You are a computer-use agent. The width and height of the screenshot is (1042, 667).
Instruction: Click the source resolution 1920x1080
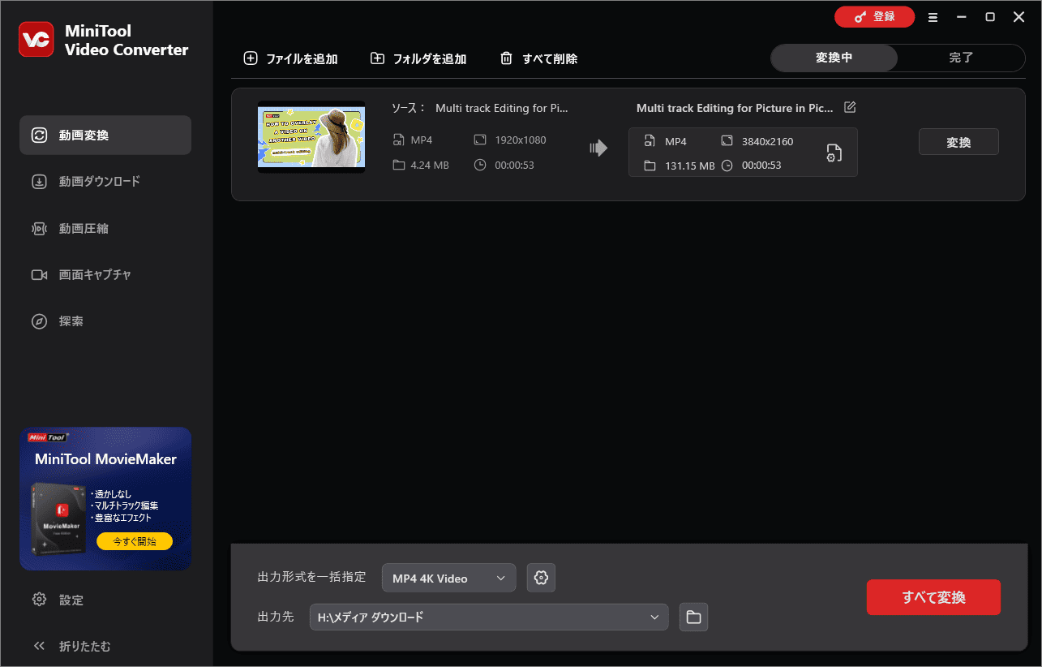[521, 140]
